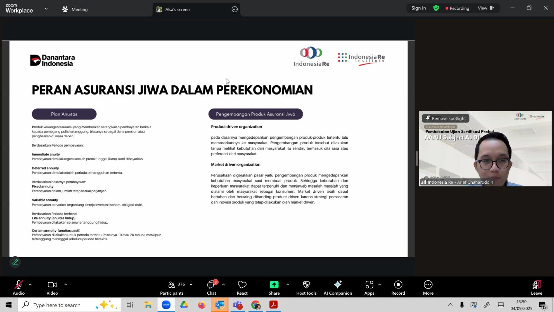
Task: Click the annotation pencil icon
Action: [15, 262]
